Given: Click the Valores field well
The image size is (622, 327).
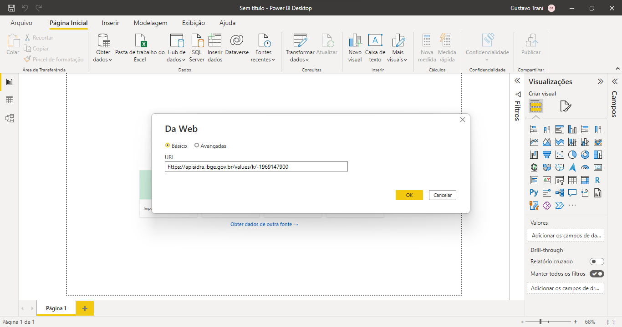Looking at the screenshot, I should click(x=566, y=235).
